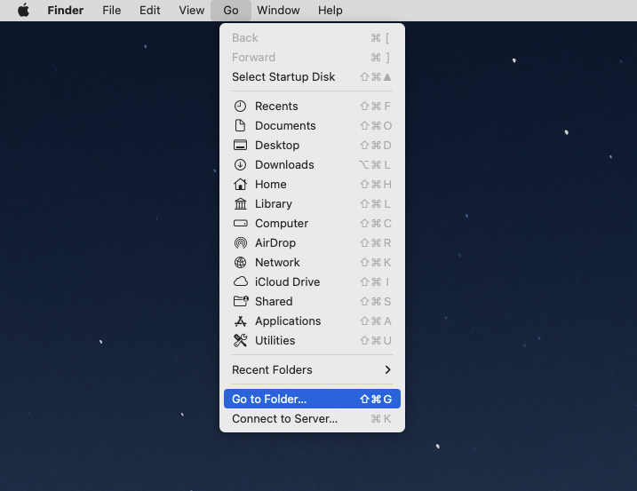Open the View menu
Screen dimensions: 637x491
pos(191,10)
